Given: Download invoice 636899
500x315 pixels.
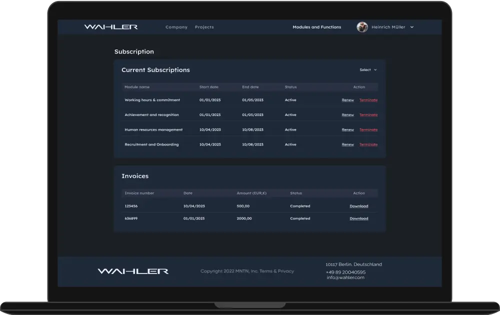Looking at the screenshot, I should coord(359,218).
